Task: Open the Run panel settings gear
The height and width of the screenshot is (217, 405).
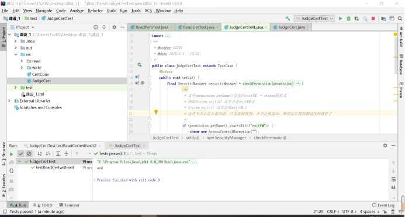Action: [385, 146]
